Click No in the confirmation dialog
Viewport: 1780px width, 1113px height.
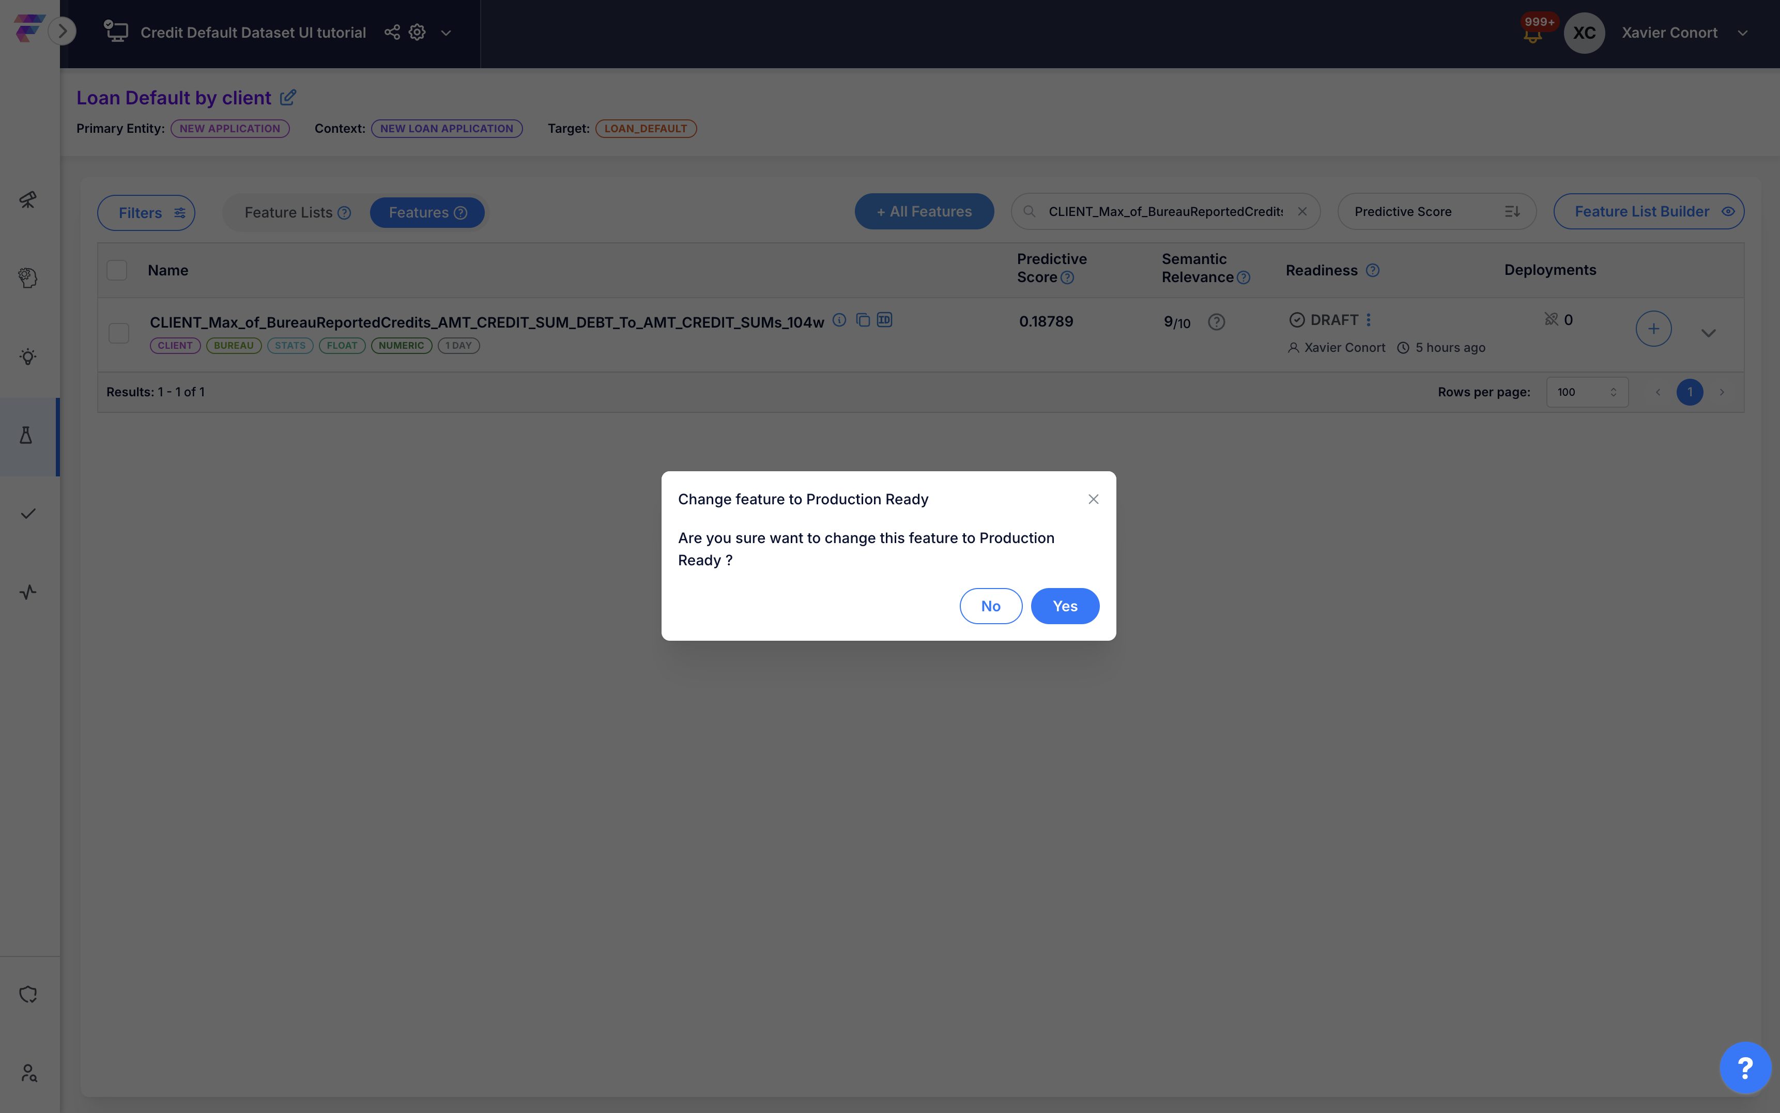tap(990, 607)
